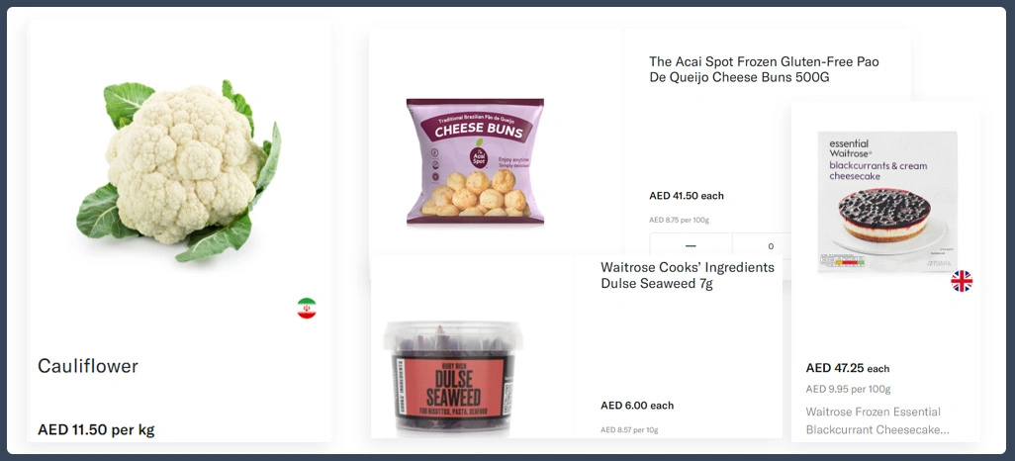Decrease cheese buns quantity with minus button

[x=691, y=246]
